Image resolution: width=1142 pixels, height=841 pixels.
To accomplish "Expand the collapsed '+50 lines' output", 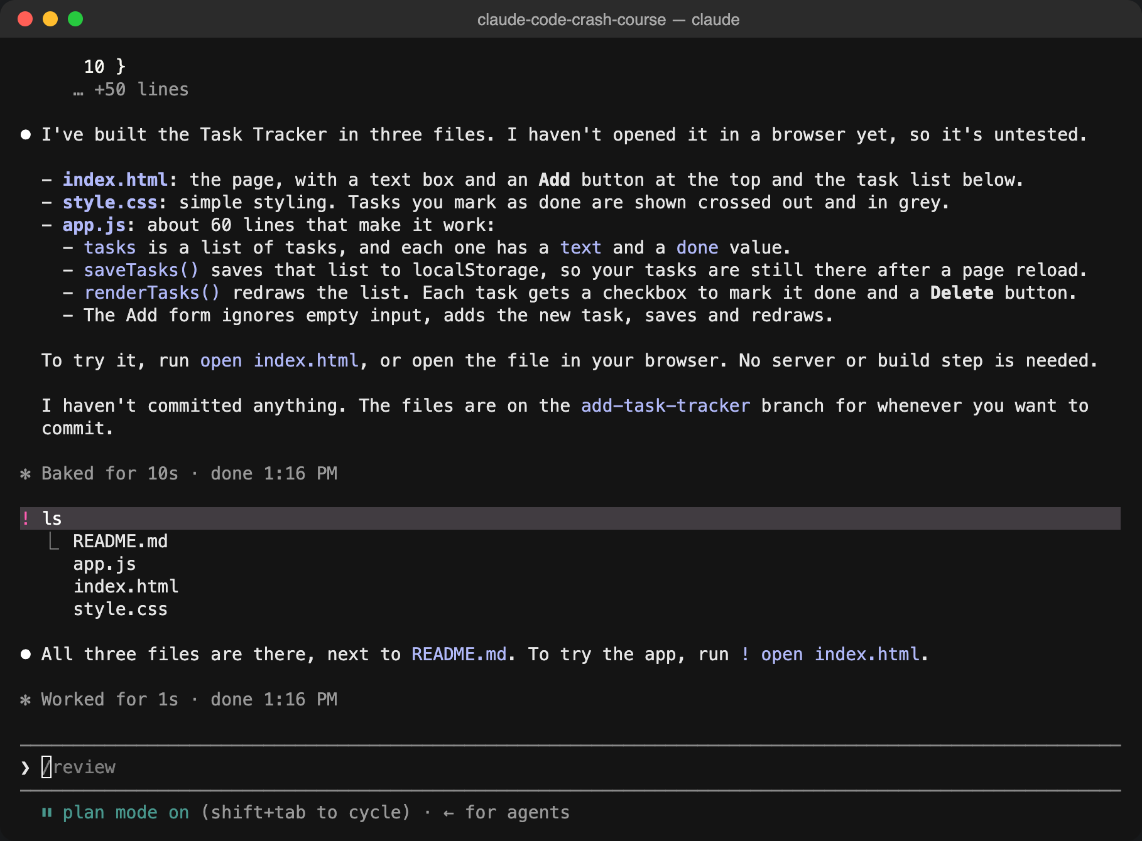I will (131, 89).
